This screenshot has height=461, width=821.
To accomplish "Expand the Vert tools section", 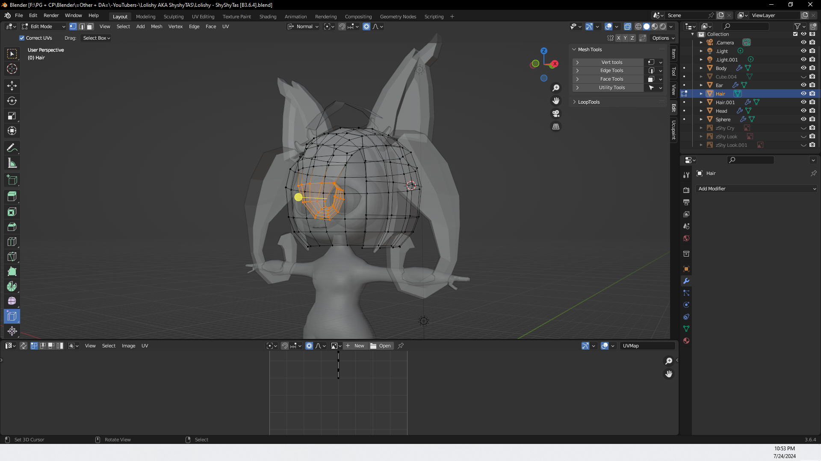I will 577,62.
